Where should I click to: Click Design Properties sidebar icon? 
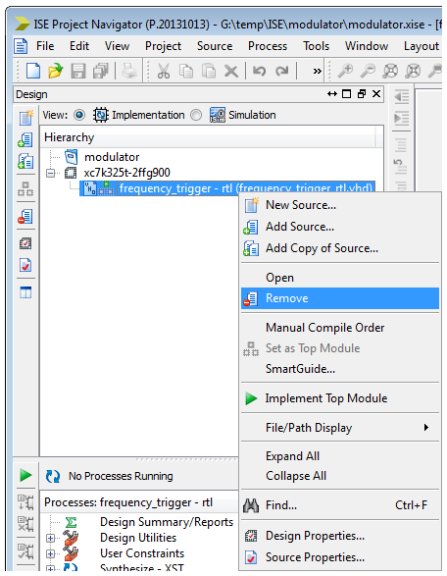(25, 243)
